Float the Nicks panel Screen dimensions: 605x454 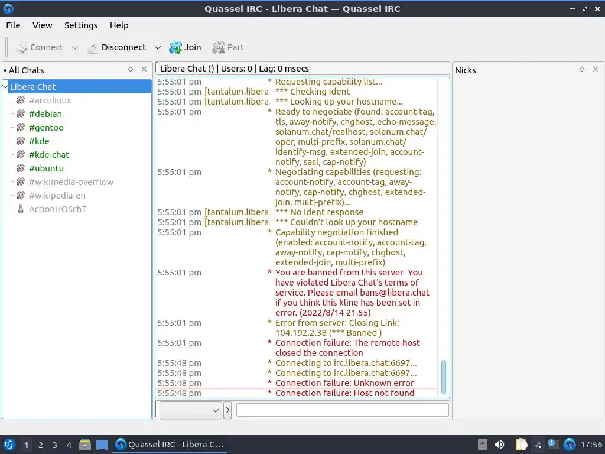[582, 69]
